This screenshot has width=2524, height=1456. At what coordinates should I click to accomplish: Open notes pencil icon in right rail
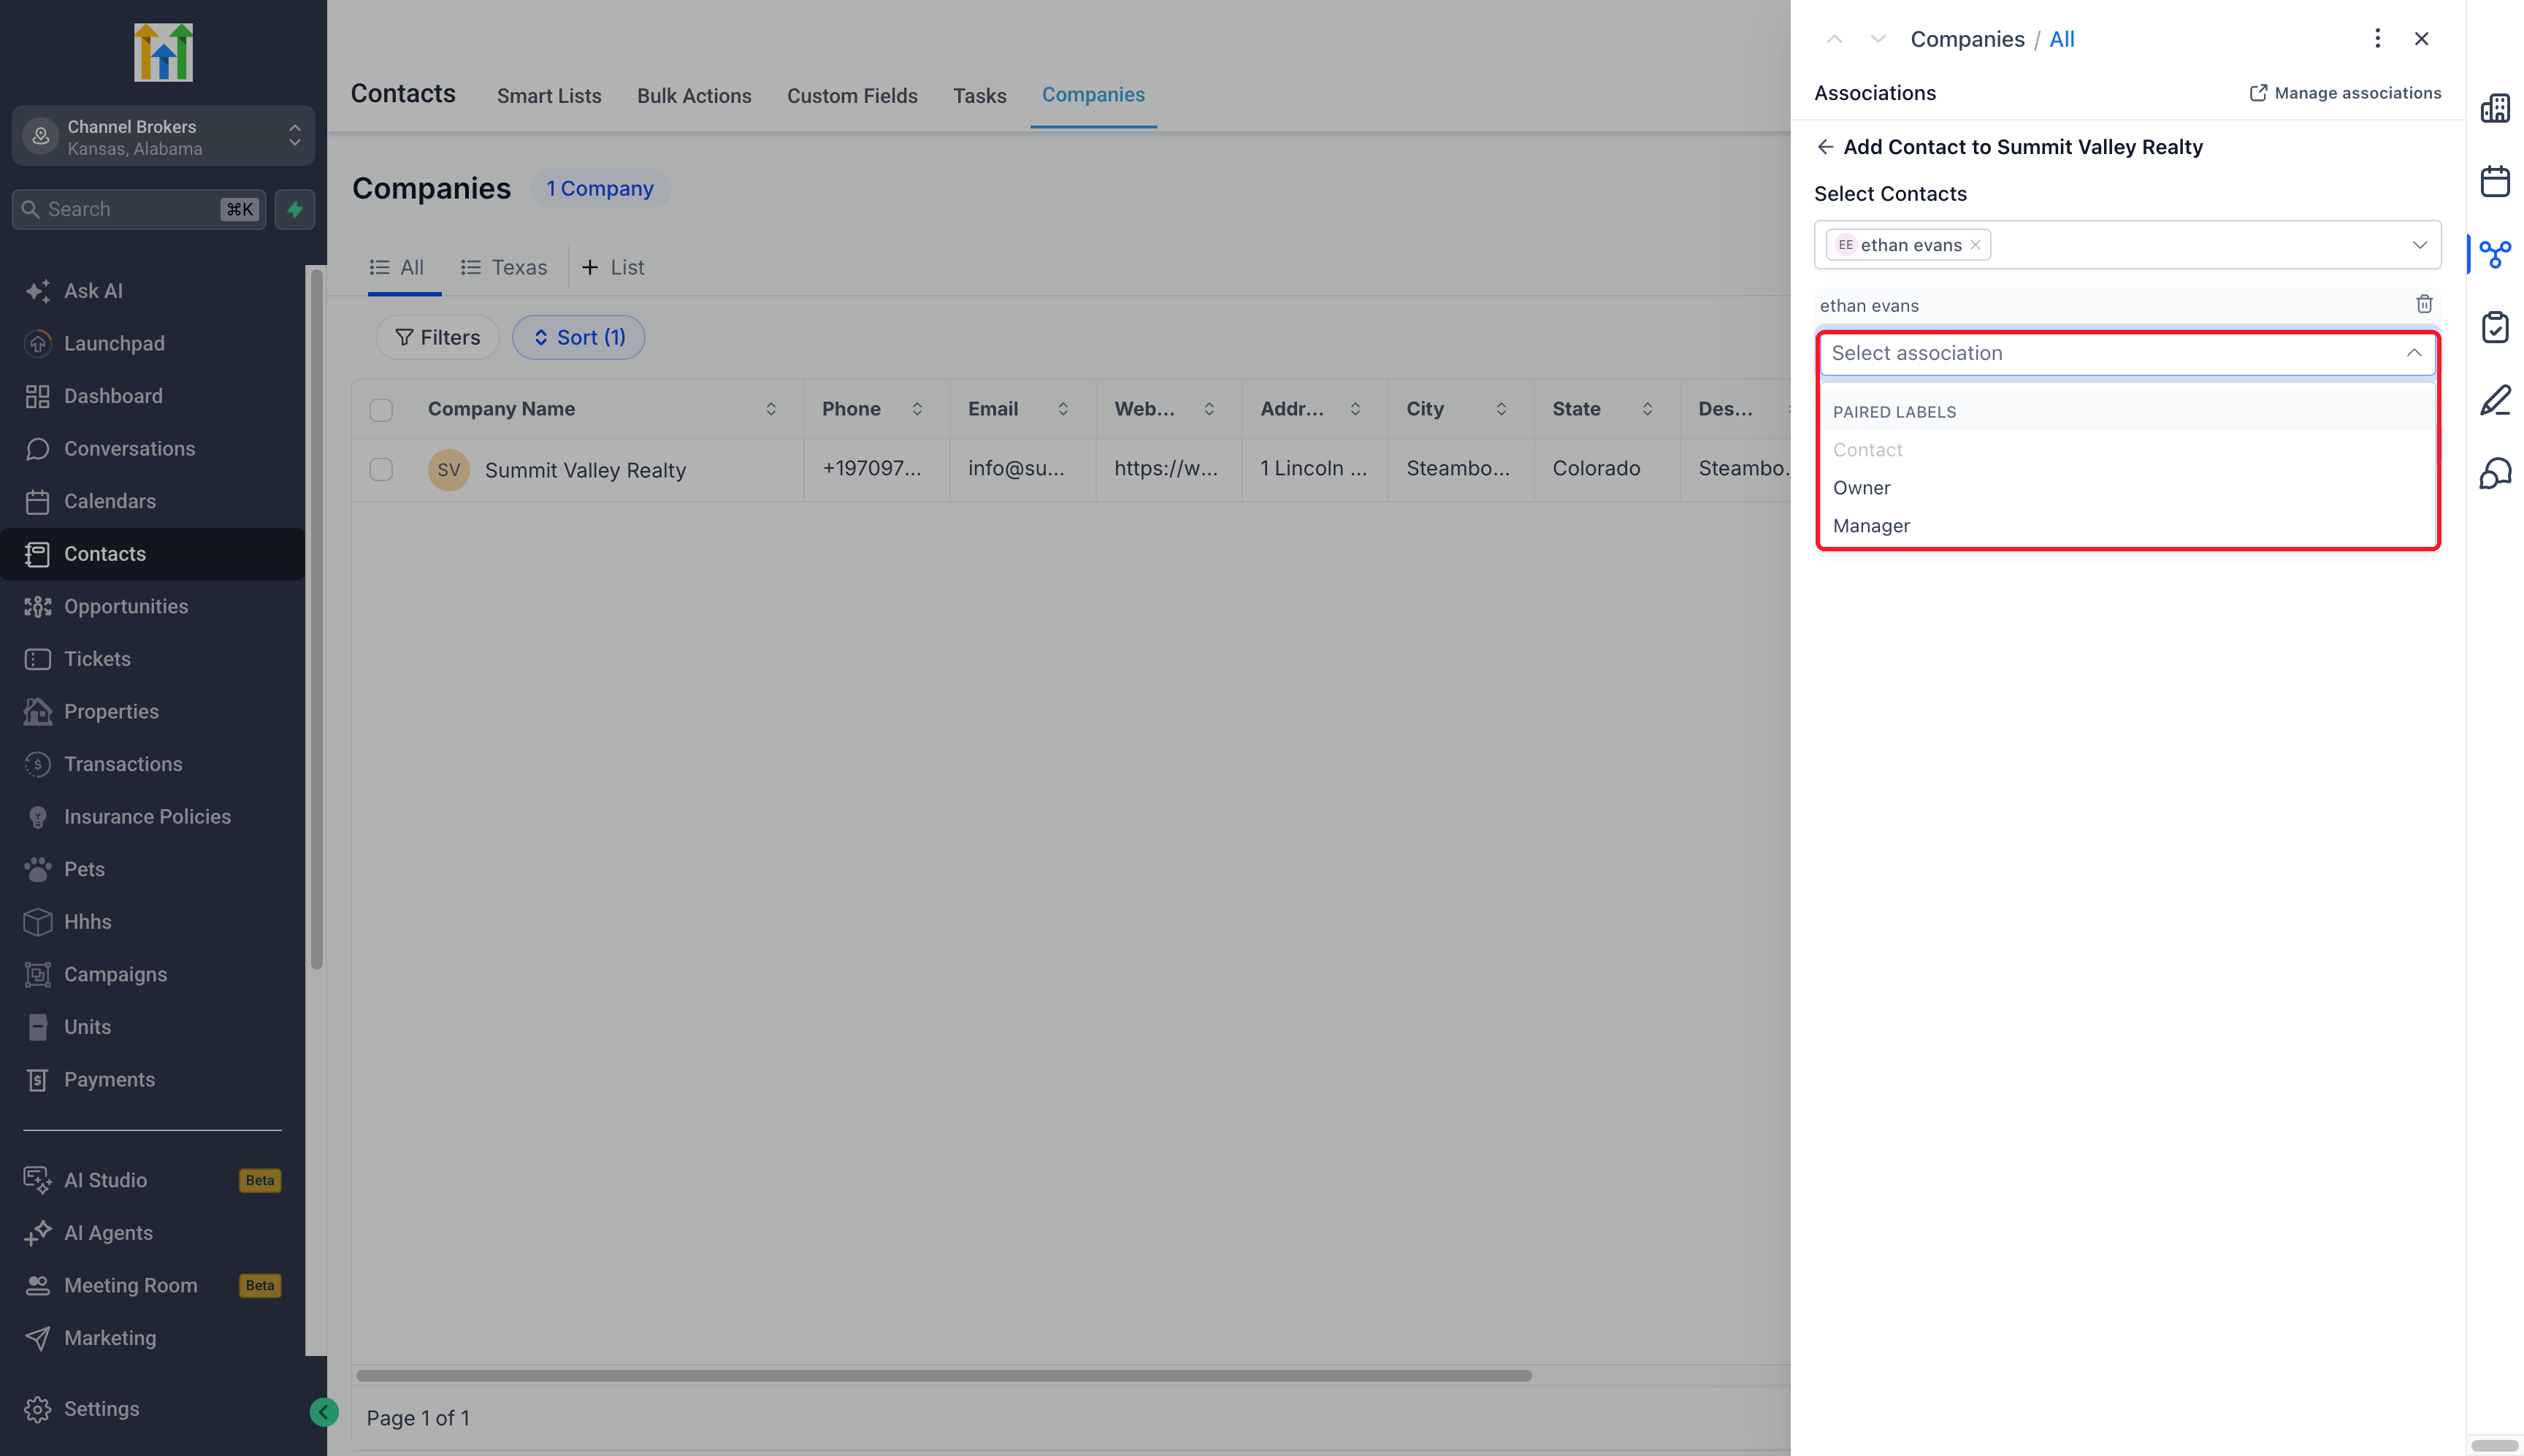tap(2495, 400)
